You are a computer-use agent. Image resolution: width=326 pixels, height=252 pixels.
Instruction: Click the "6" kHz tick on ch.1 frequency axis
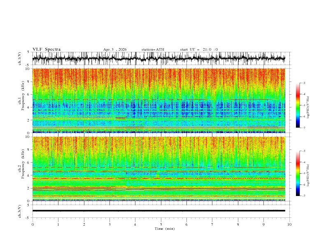point(29,94)
